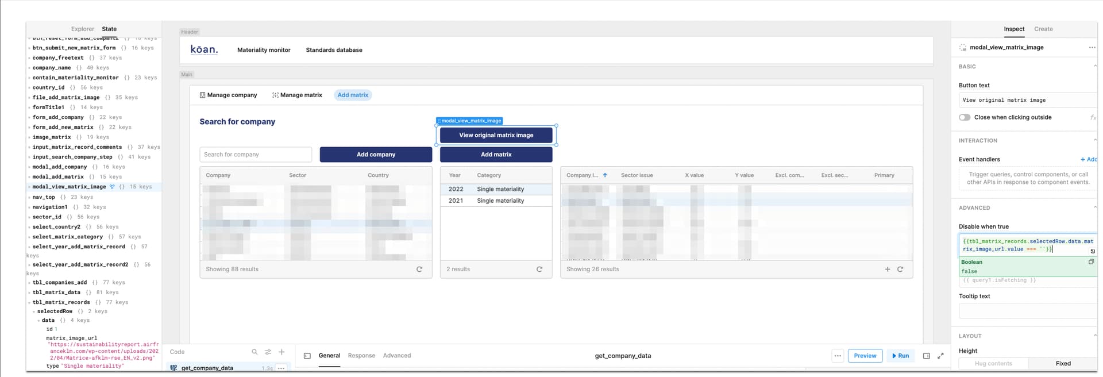
Task: Switch to the Explorer tab
Action: pyautogui.click(x=82, y=29)
